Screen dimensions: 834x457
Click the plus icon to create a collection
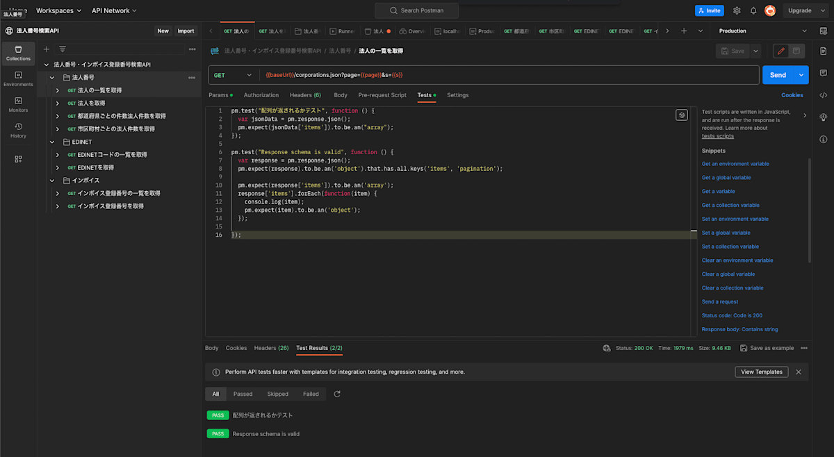coord(47,49)
